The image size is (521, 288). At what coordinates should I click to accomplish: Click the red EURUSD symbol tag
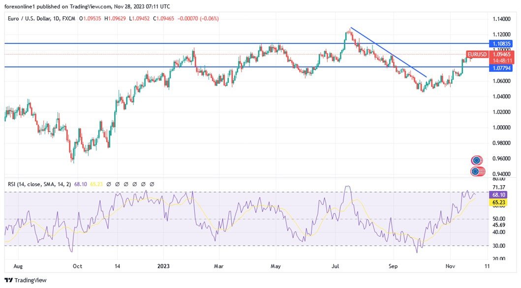tap(477, 54)
